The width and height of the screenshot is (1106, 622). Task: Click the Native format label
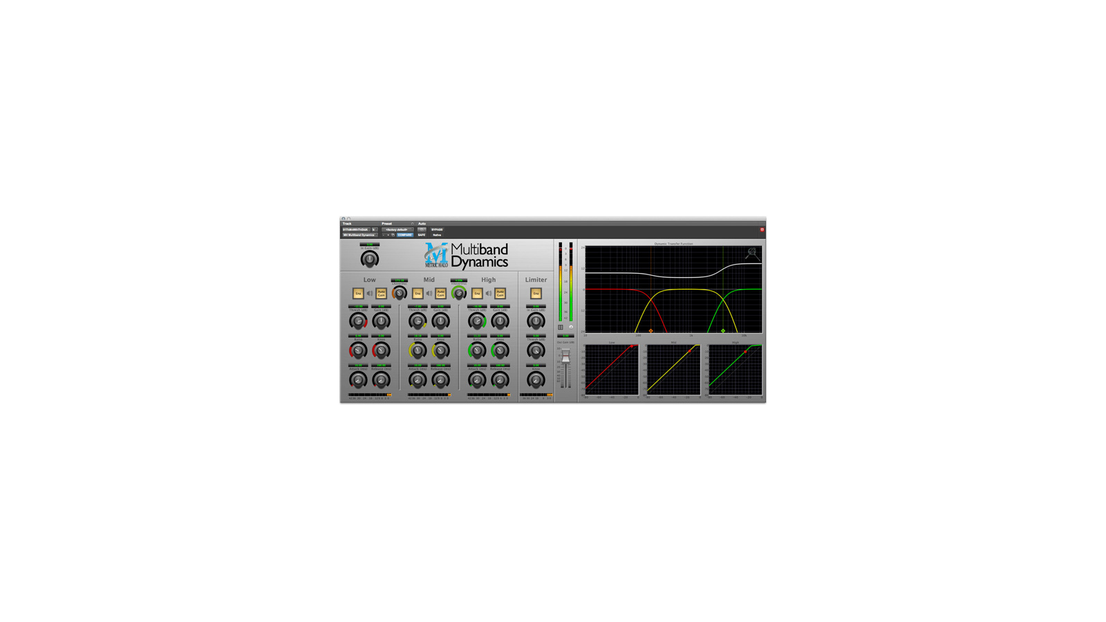[x=437, y=235]
